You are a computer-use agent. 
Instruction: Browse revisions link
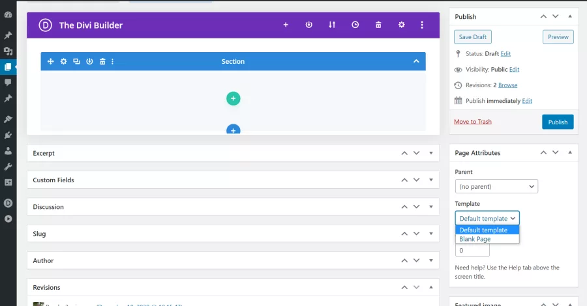pyautogui.click(x=507, y=85)
